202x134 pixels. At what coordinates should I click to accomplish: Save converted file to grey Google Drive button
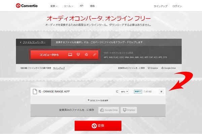pyautogui.click(x=109, y=110)
